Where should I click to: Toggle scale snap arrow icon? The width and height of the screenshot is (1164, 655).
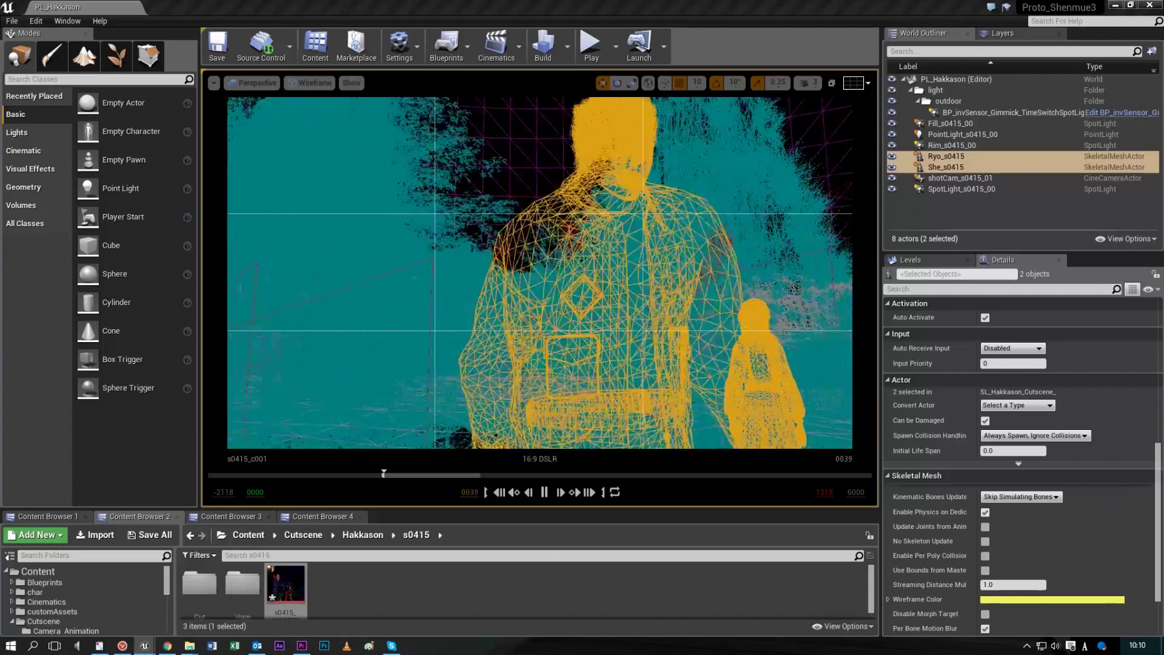tap(757, 83)
